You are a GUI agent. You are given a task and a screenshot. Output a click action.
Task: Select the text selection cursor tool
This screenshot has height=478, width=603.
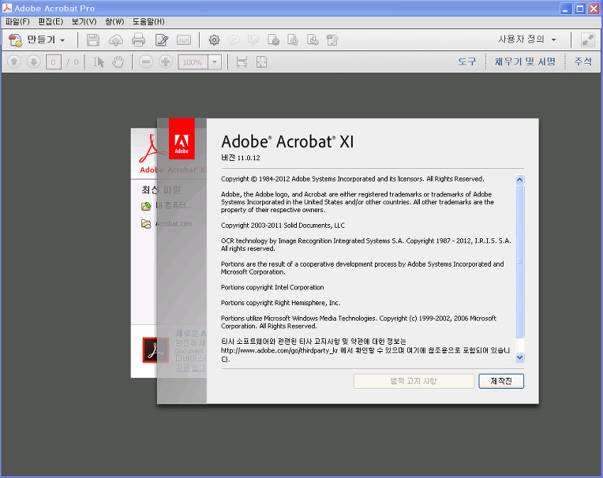pyautogui.click(x=99, y=62)
